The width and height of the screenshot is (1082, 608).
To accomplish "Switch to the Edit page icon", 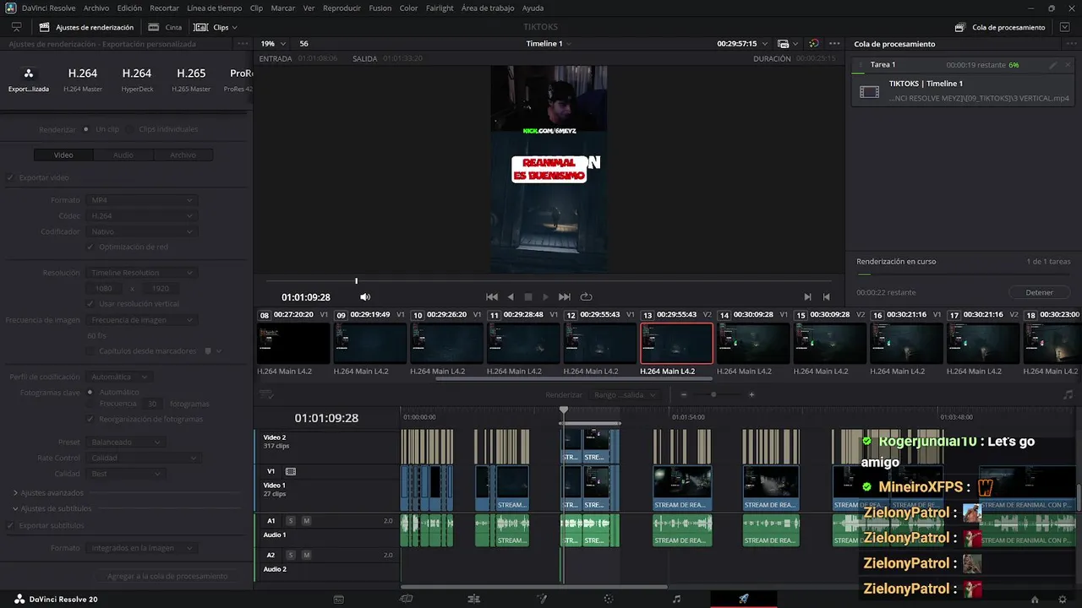I will point(473,599).
